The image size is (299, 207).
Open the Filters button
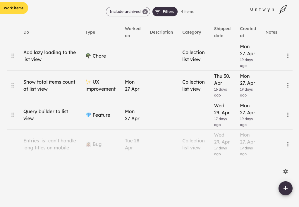165,12
